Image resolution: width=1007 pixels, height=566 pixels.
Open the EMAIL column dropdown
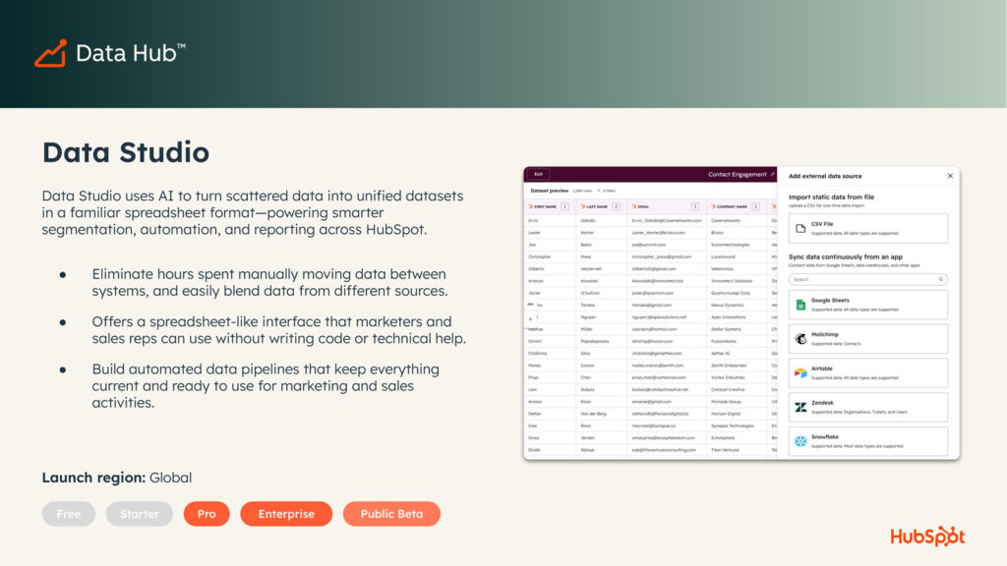695,206
